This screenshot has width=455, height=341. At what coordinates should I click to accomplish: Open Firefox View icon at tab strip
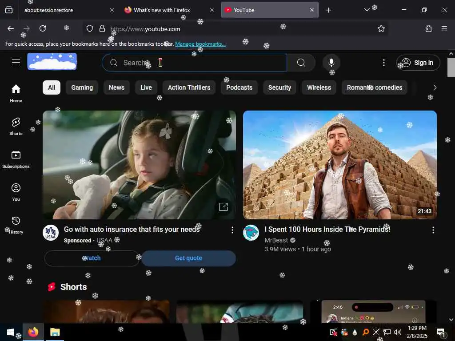tap(9, 10)
